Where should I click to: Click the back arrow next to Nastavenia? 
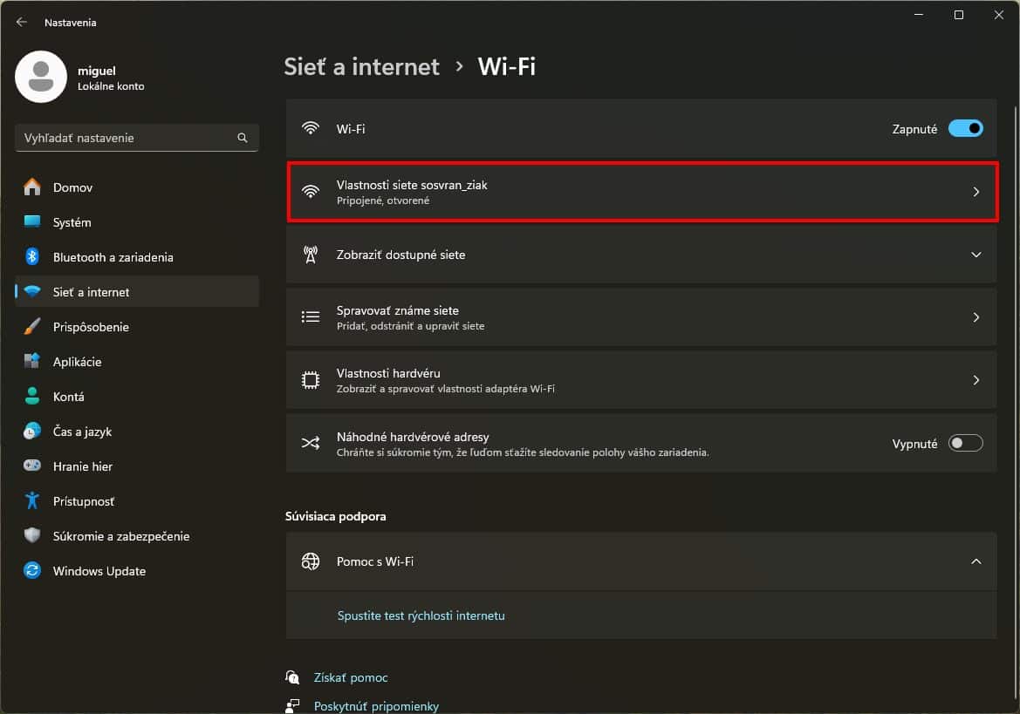tap(22, 22)
